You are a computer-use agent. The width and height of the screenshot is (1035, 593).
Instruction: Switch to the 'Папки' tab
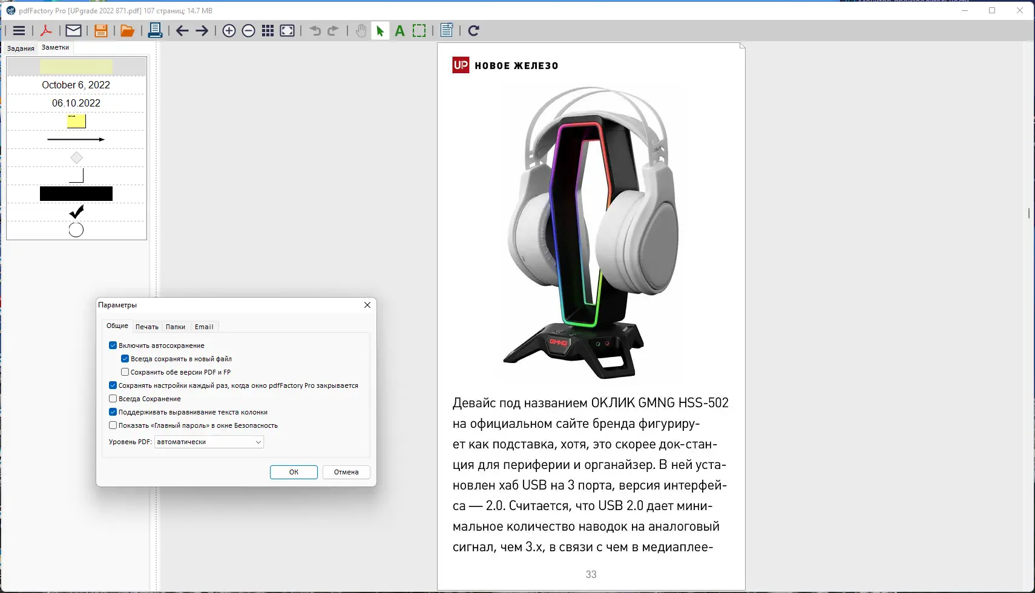(x=176, y=327)
